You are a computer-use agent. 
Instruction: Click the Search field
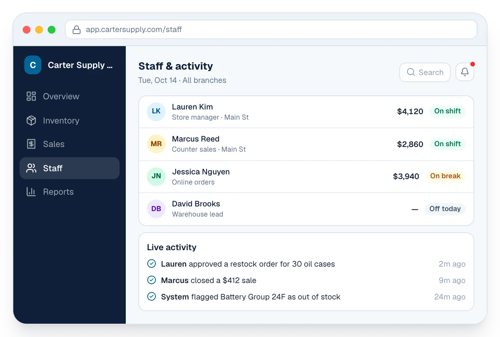tap(425, 72)
